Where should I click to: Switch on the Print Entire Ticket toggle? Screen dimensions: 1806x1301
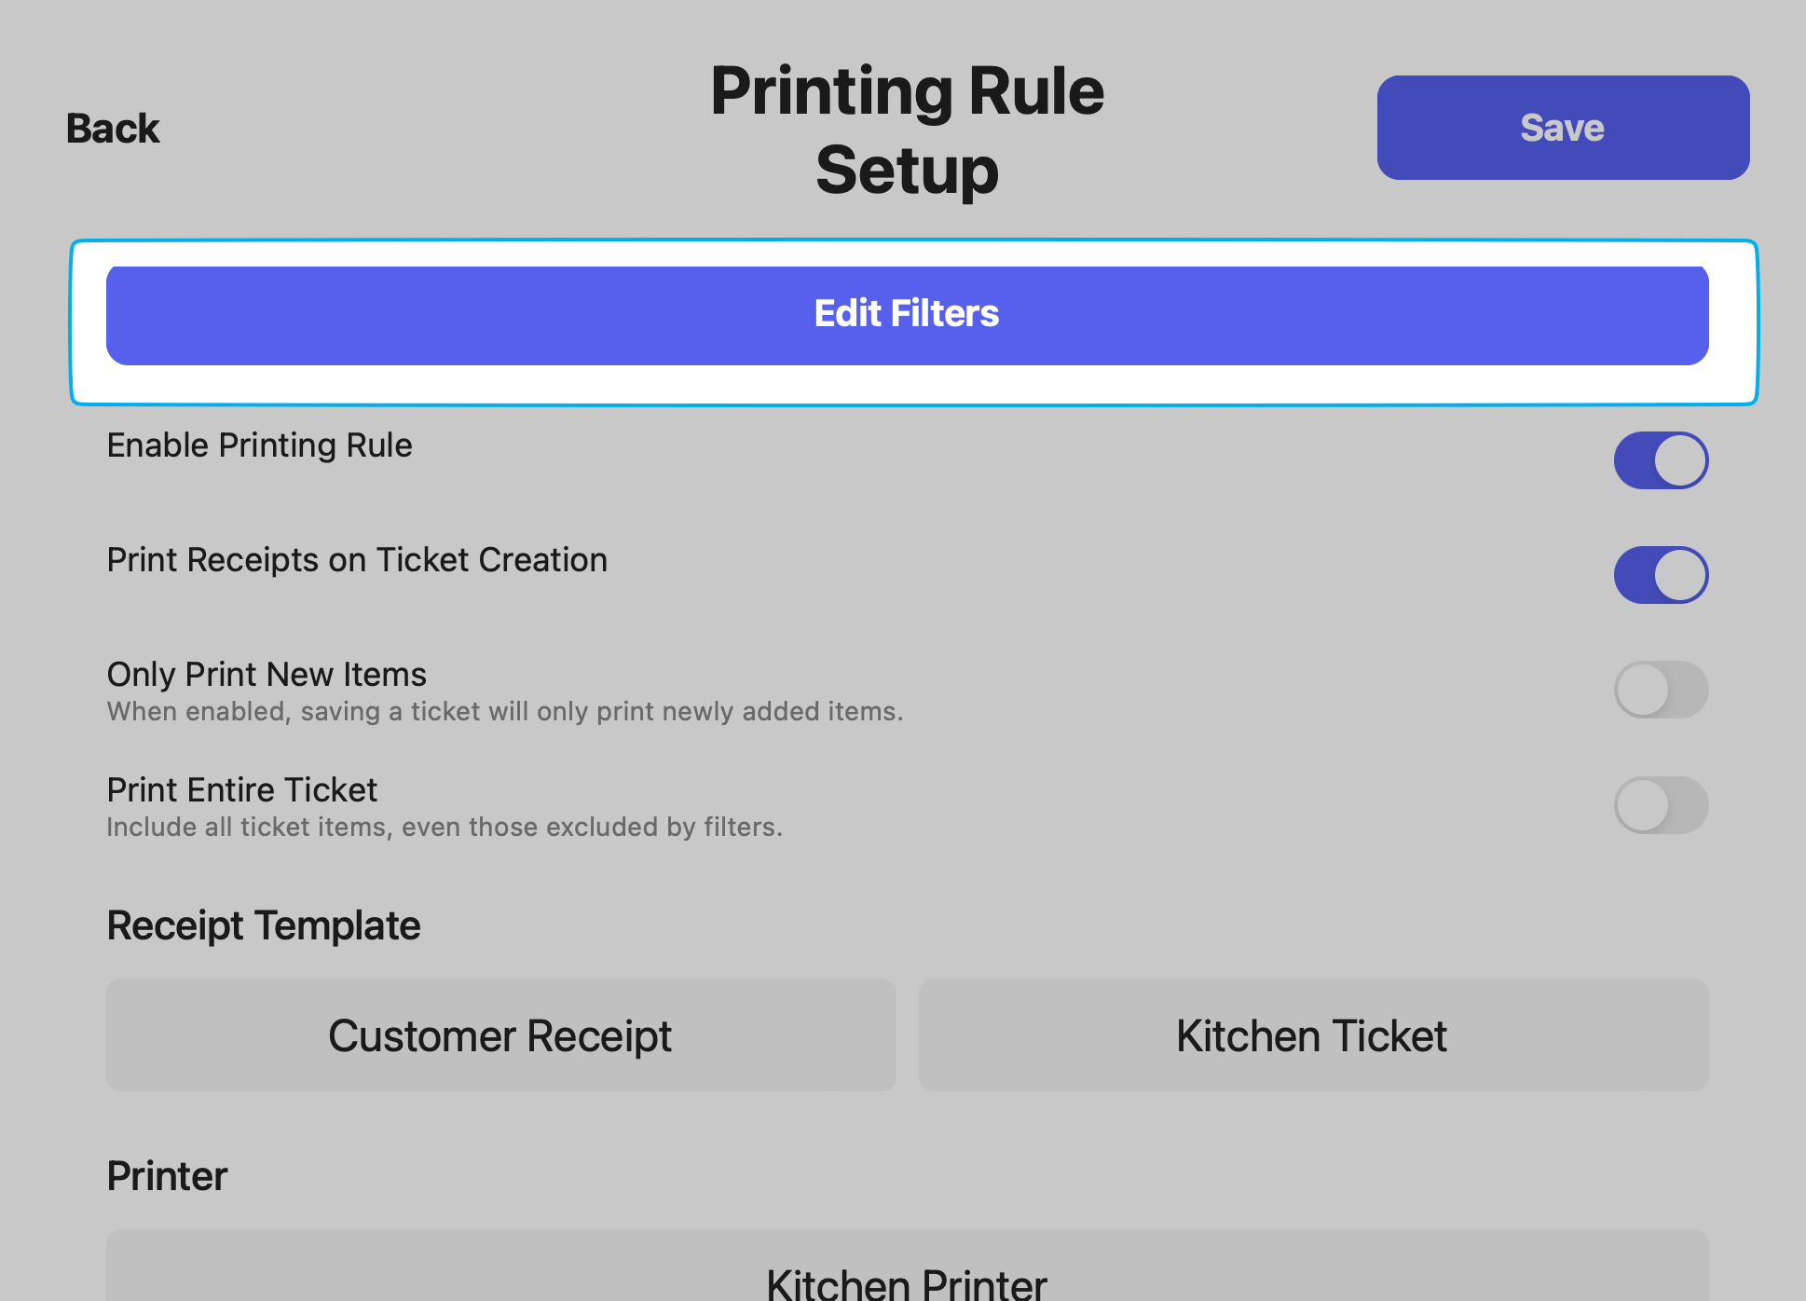(x=1660, y=805)
